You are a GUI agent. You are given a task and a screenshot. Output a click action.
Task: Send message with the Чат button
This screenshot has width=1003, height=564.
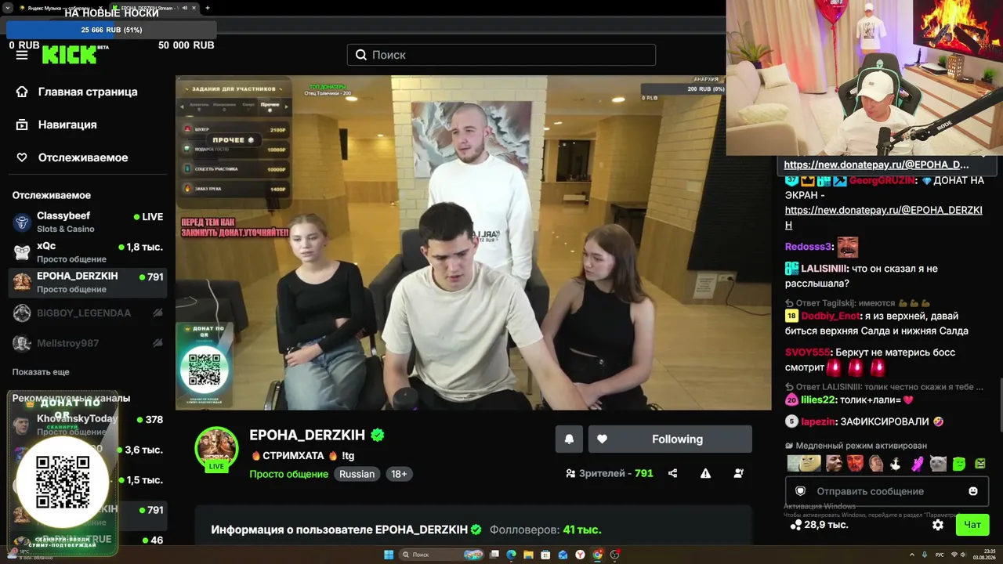pyautogui.click(x=972, y=525)
